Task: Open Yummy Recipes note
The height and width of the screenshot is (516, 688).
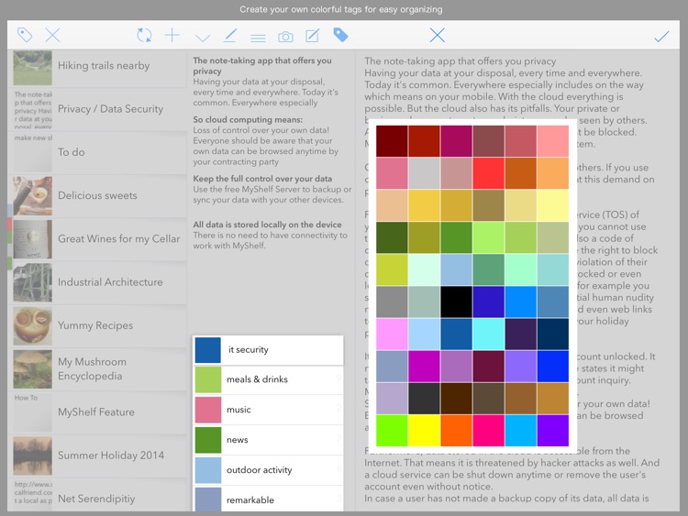Action: (x=97, y=325)
